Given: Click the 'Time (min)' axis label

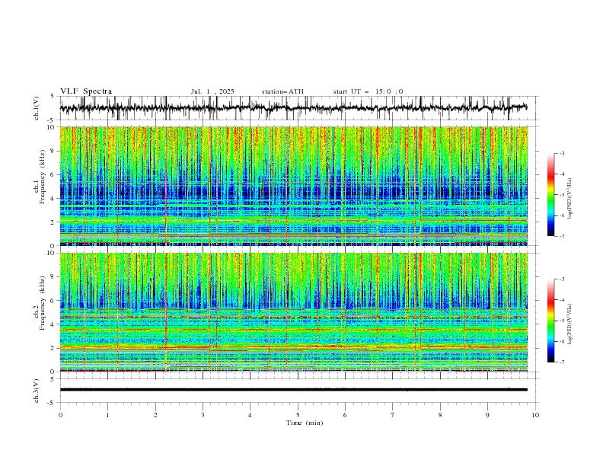Looking at the screenshot, I should [305, 423].
